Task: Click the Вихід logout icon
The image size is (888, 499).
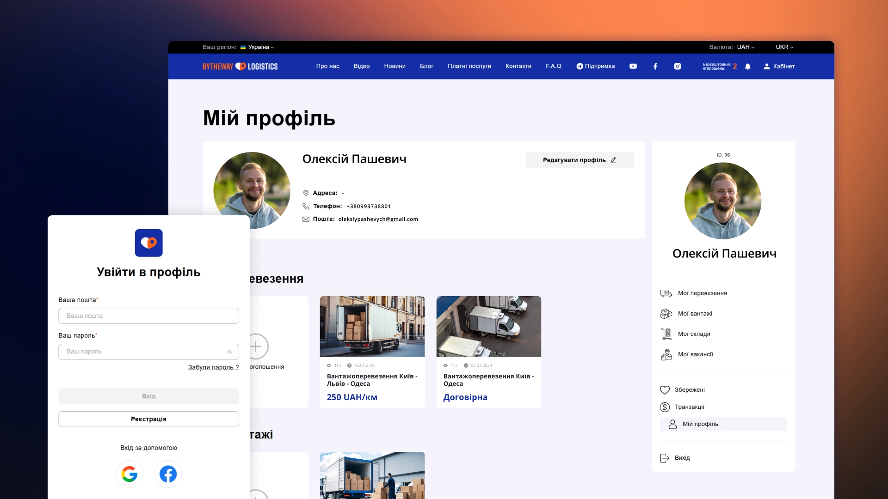Action: 665,458
